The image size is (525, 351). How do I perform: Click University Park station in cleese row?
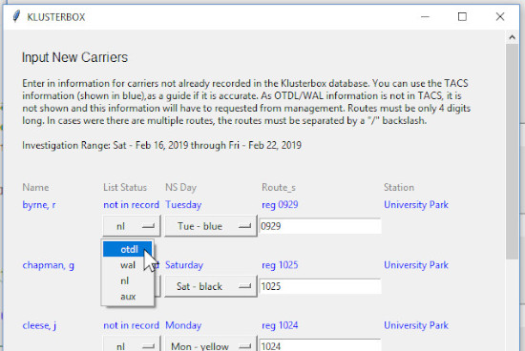pyautogui.click(x=416, y=325)
